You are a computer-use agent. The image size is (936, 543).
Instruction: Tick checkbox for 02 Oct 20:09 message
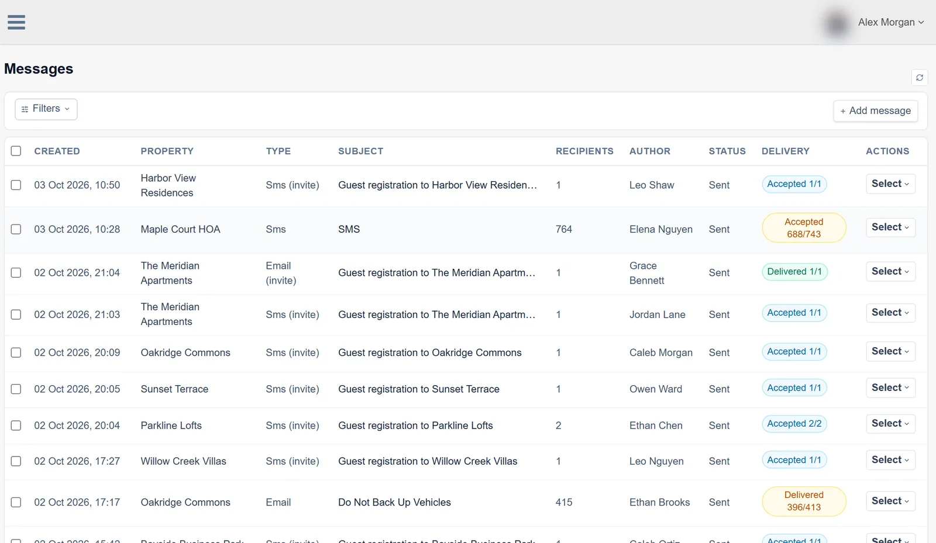coord(16,352)
